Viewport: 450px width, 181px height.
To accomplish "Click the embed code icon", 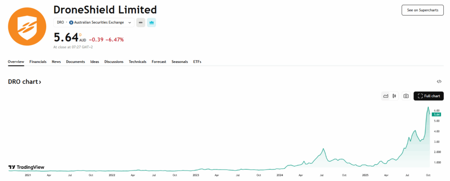I will 439,82.
